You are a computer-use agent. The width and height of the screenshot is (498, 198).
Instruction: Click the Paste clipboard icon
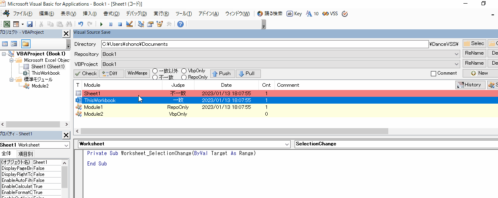59,24
